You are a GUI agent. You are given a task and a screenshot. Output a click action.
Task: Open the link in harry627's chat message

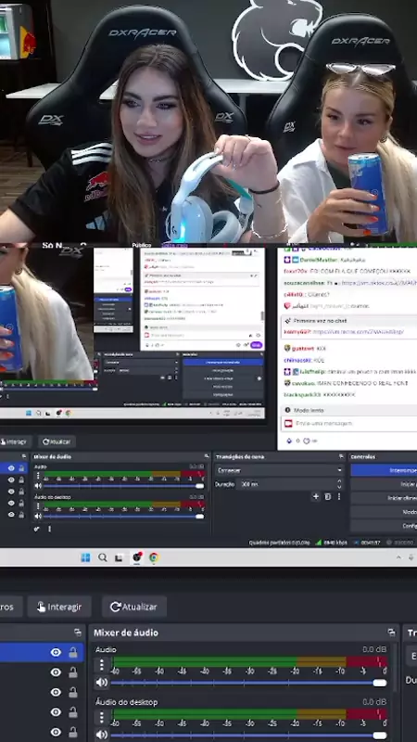(x=358, y=332)
